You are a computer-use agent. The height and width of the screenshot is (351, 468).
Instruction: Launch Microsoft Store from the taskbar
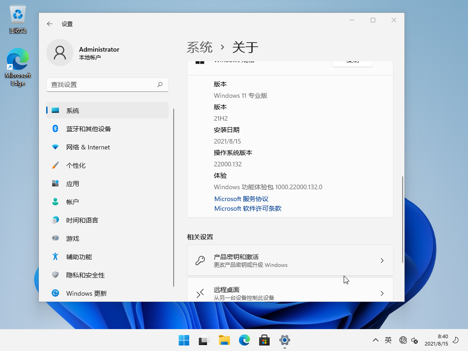(x=264, y=340)
